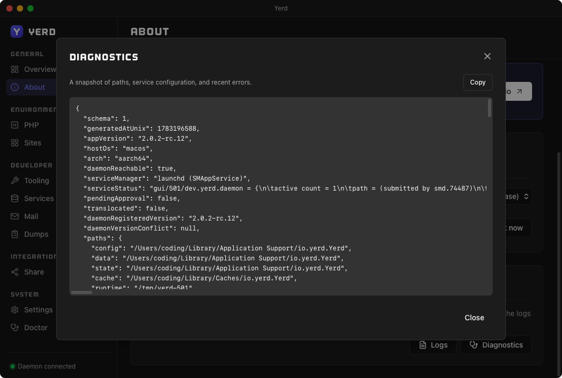
Task: Click the green Daemon connected status dot
Action: [x=13, y=366]
